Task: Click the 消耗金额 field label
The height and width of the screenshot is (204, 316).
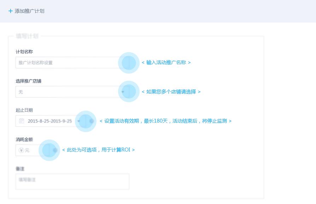Action: point(24,139)
